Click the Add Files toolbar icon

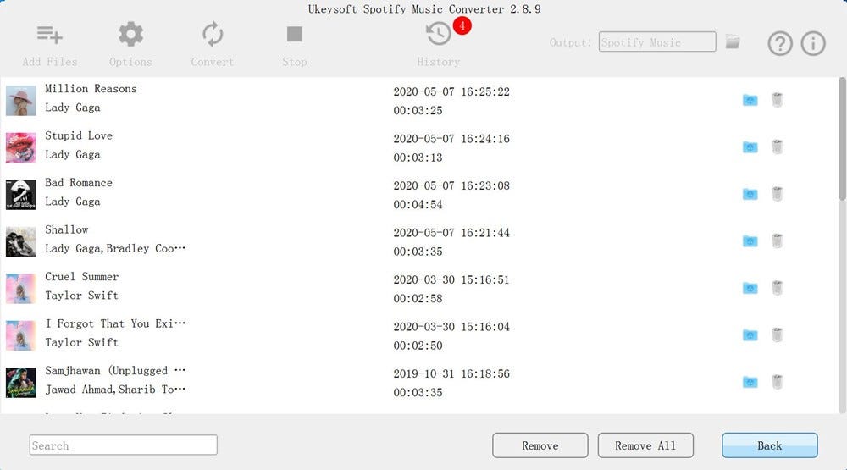coord(50,35)
